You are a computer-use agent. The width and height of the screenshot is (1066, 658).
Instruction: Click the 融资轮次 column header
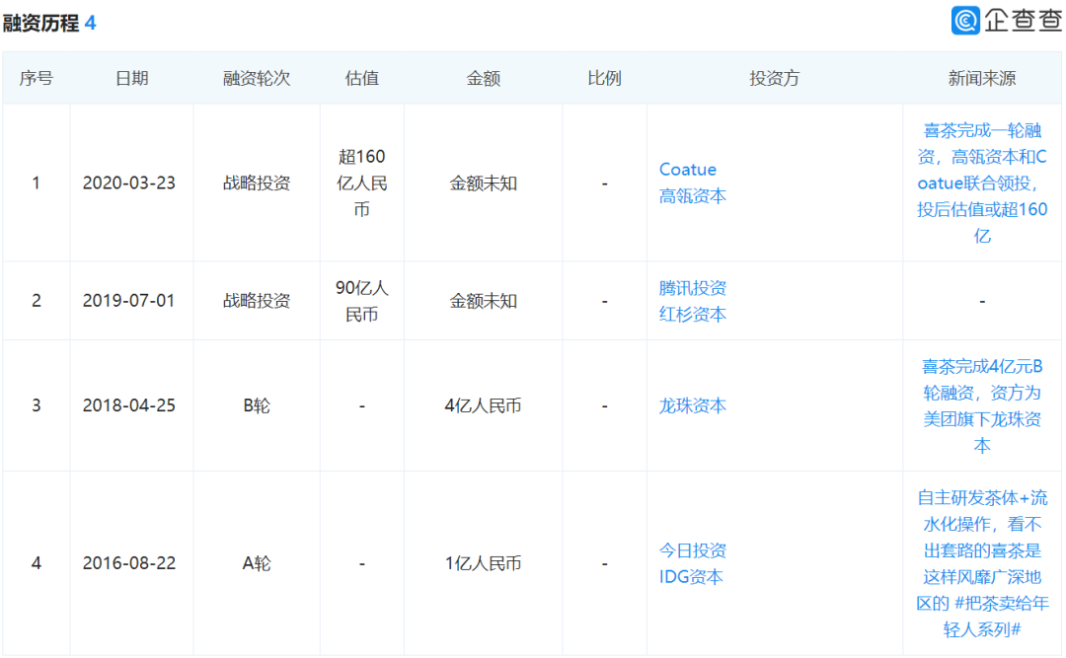click(x=257, y=78)
